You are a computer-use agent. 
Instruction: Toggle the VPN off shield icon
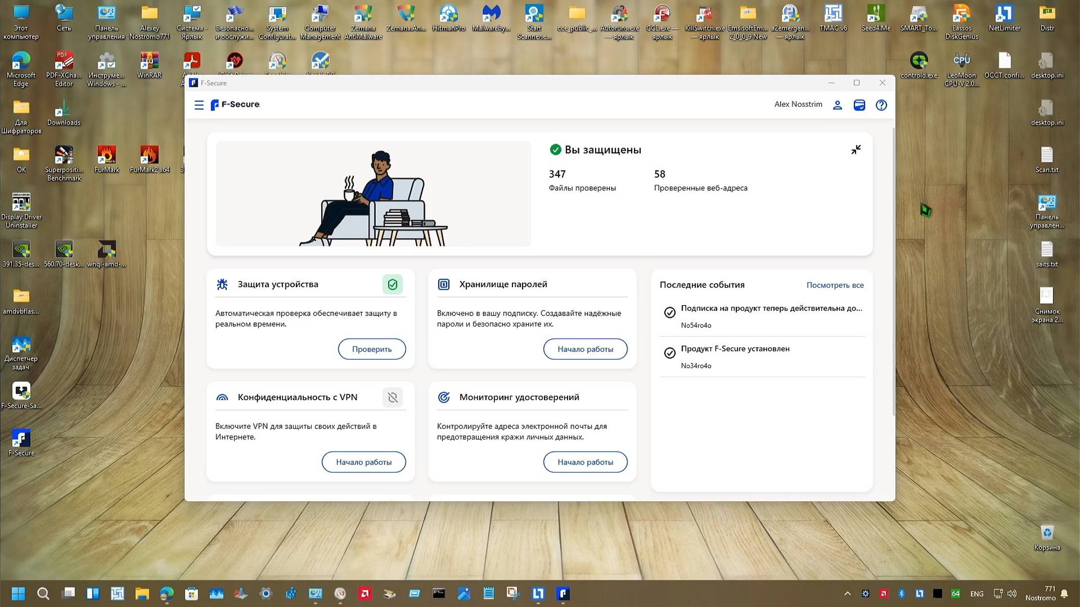(x=392, y=398)
